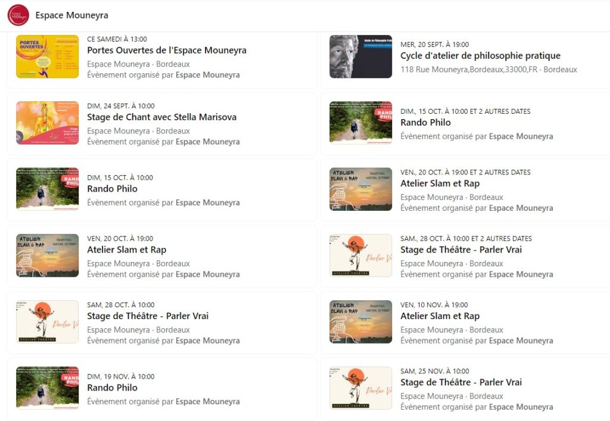Click "DIM., 15 OCT. À 10:00 ET 2 AUTRES DATES"
This screenshot has width=610, height=421.
click(465, 111)
